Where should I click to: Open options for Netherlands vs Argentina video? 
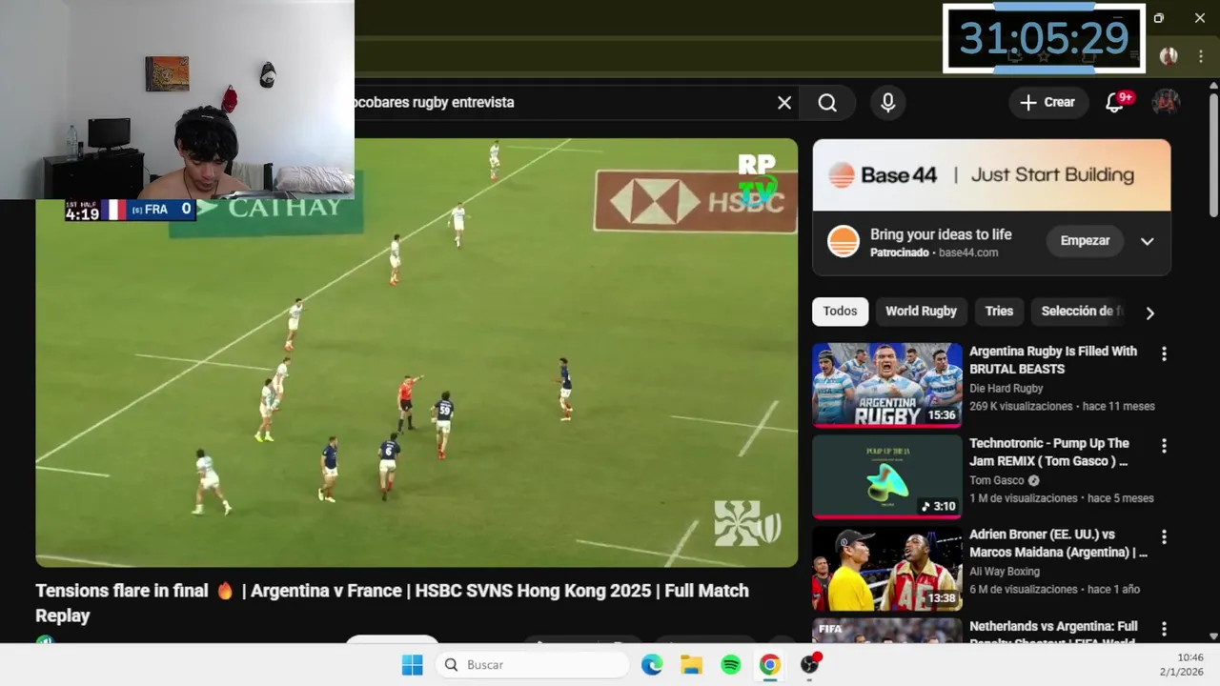(x=1164, y=629)
